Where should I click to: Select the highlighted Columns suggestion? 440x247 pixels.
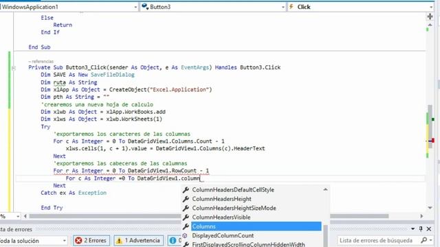pyautogui.click(x=256, y=226)
